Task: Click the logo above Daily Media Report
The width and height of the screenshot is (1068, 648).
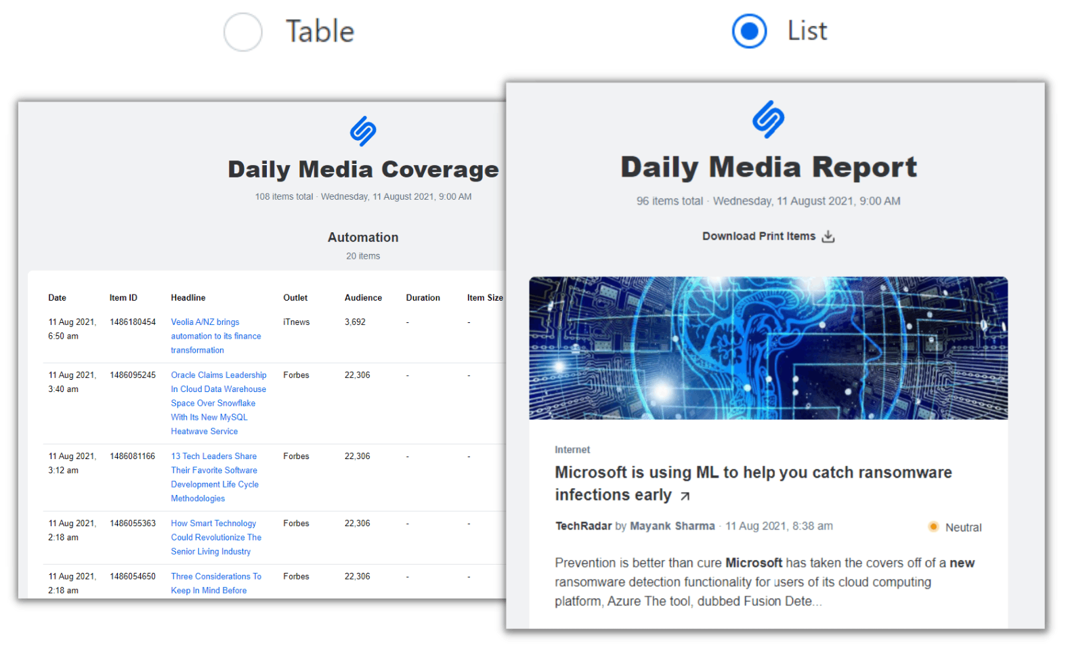Action: [x=768, y=119]
